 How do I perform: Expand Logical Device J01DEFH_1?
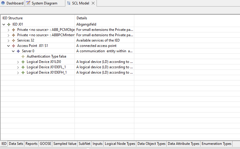click(18, 72)
